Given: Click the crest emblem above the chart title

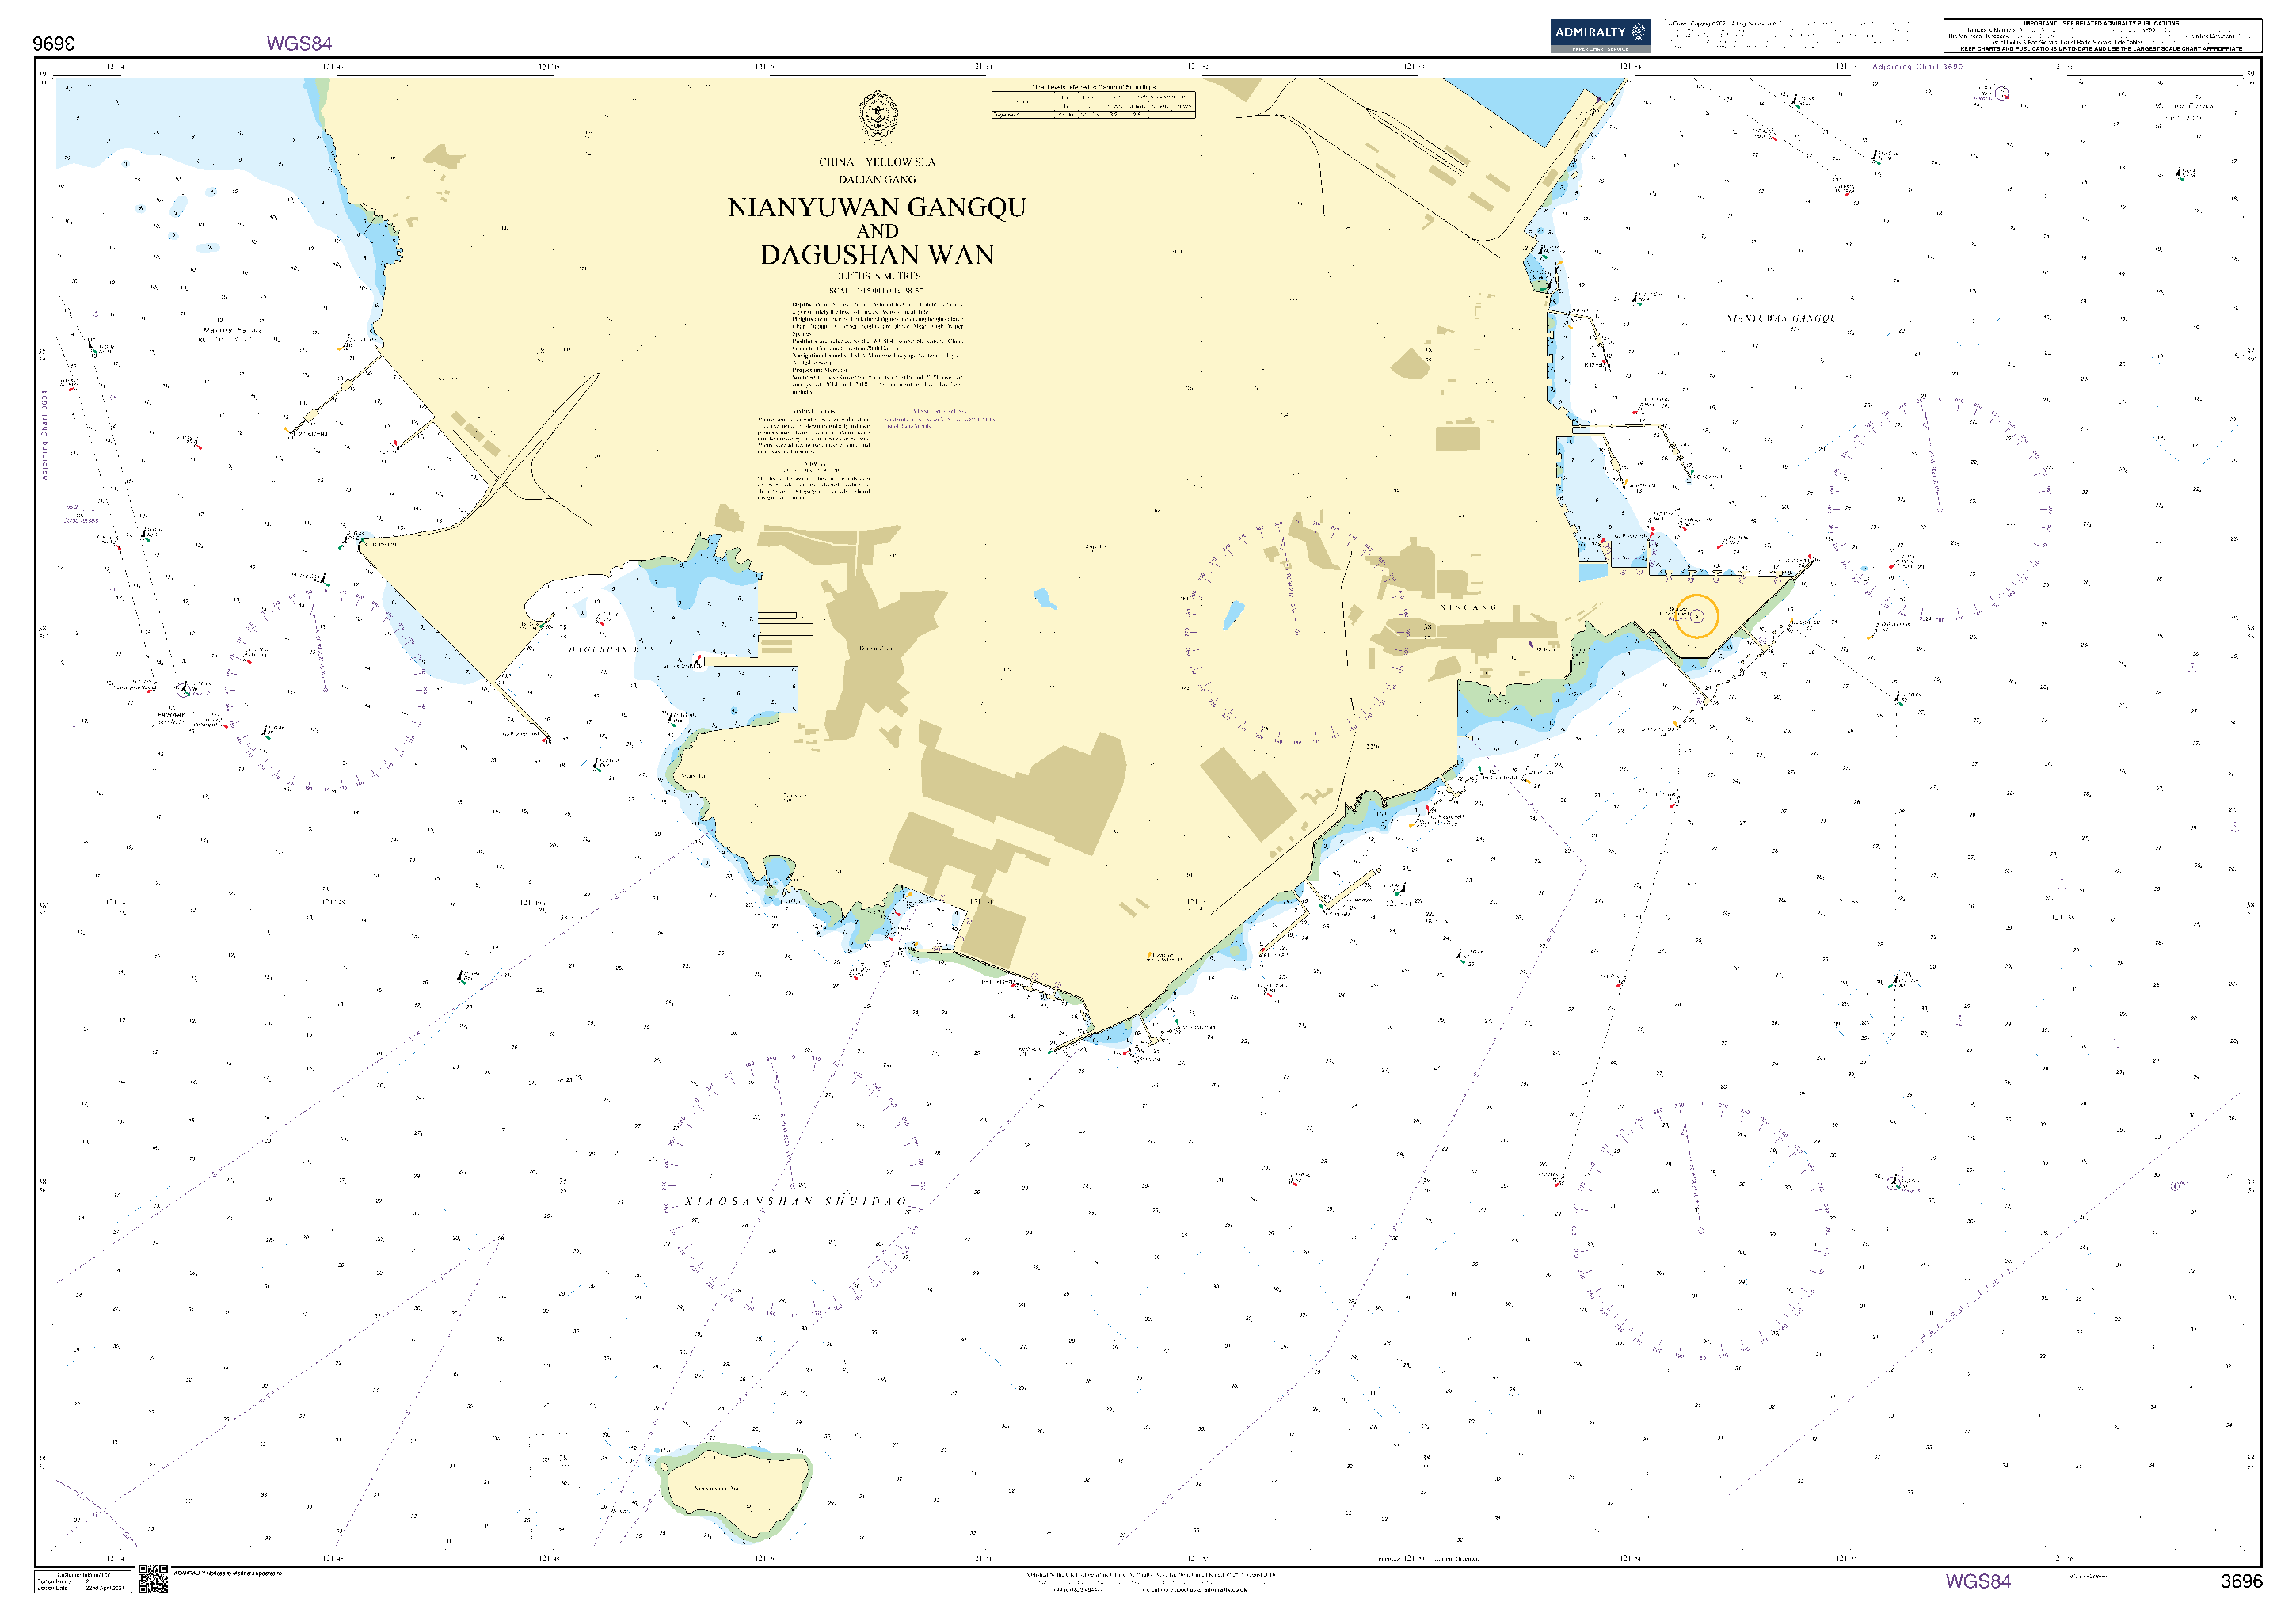Looking at the screenshot, I should pos(878,117).
